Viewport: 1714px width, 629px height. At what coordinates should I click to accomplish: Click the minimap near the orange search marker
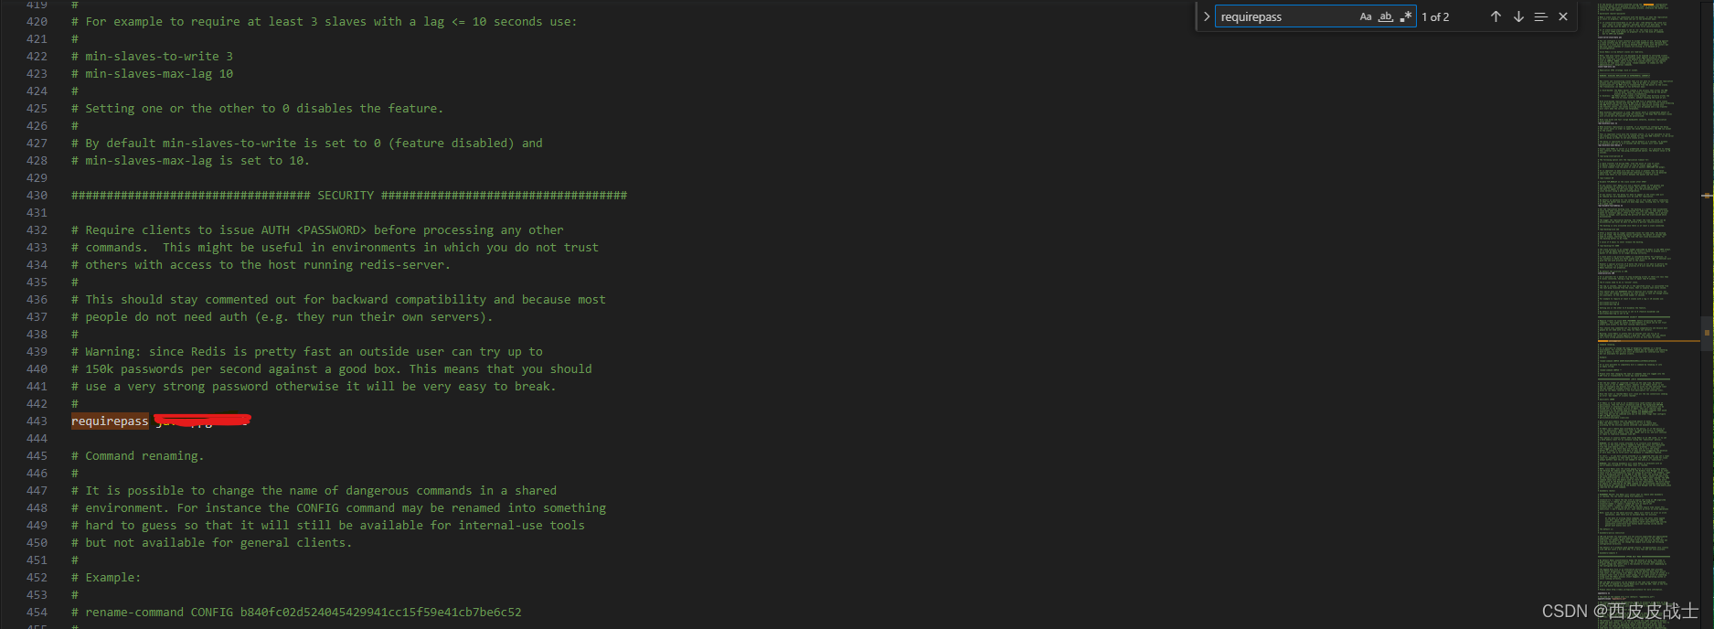(1636, 342)
